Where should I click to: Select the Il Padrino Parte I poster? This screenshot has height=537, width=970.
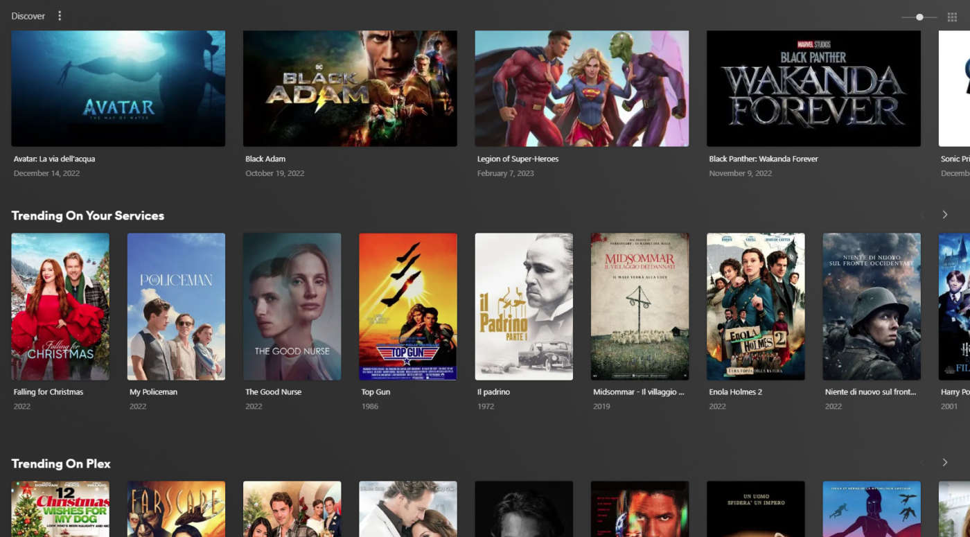pos(524,306)
